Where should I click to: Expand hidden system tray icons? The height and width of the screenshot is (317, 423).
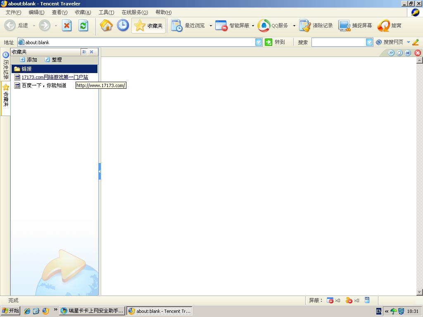[386, 311]
